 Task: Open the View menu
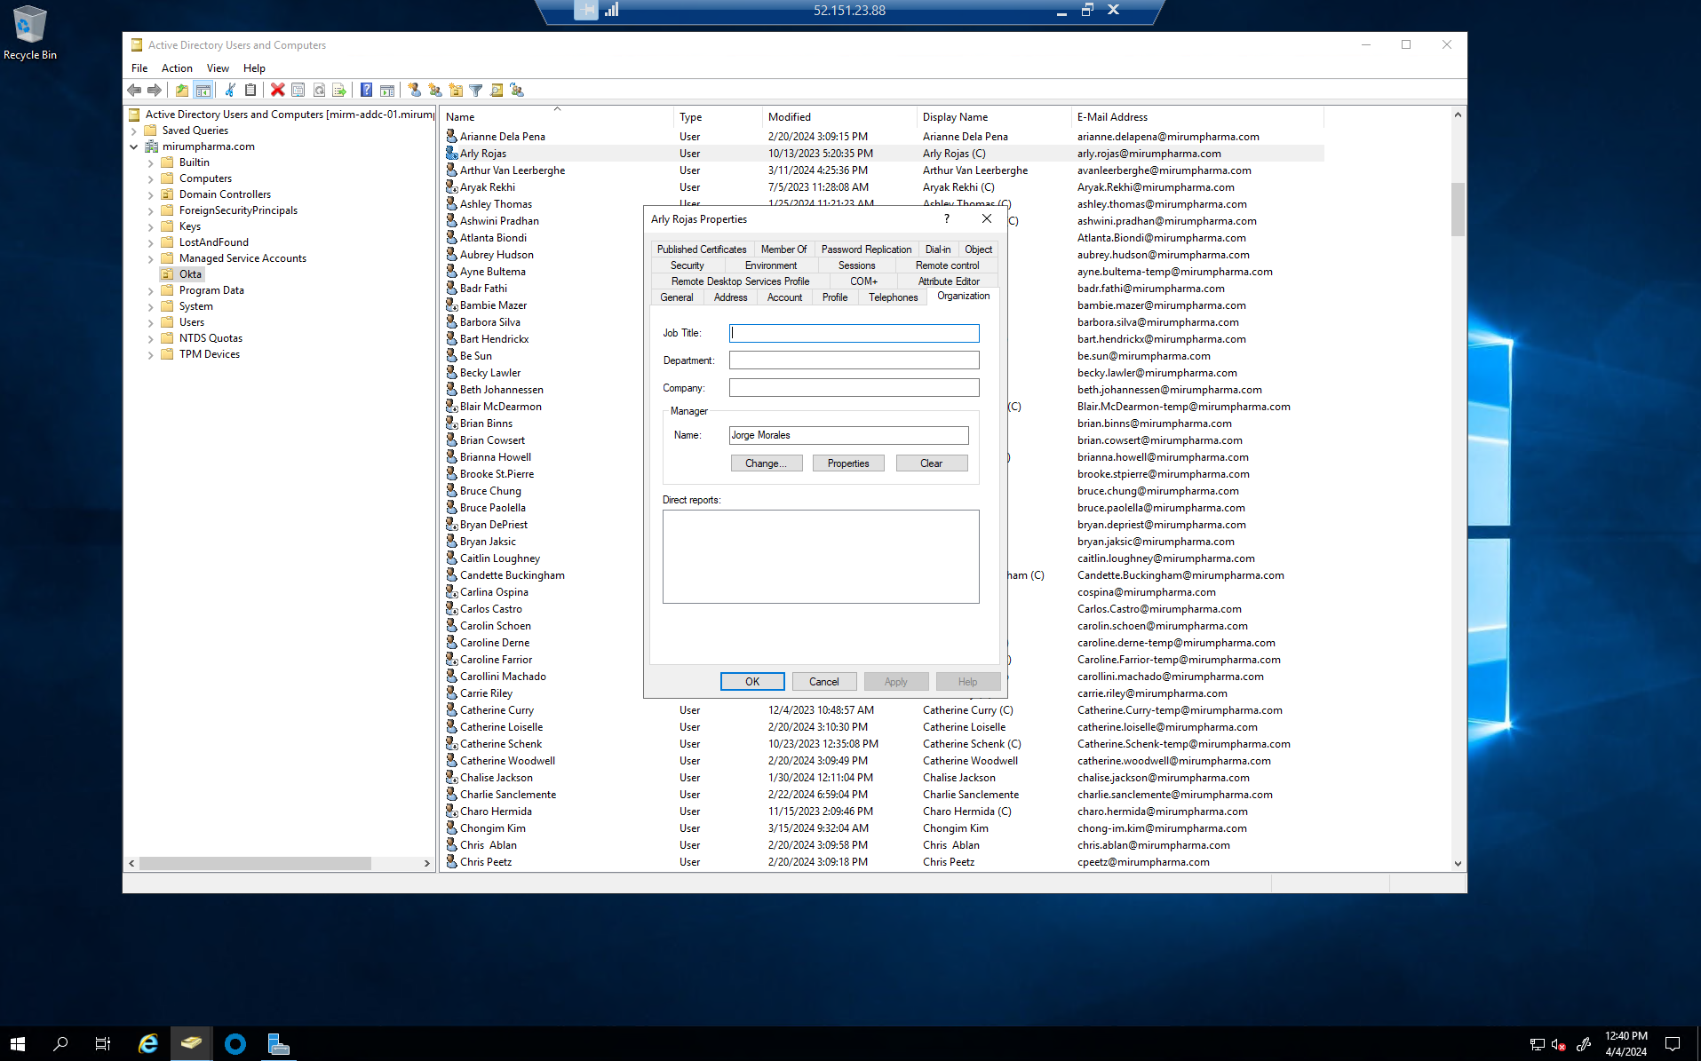218,68
